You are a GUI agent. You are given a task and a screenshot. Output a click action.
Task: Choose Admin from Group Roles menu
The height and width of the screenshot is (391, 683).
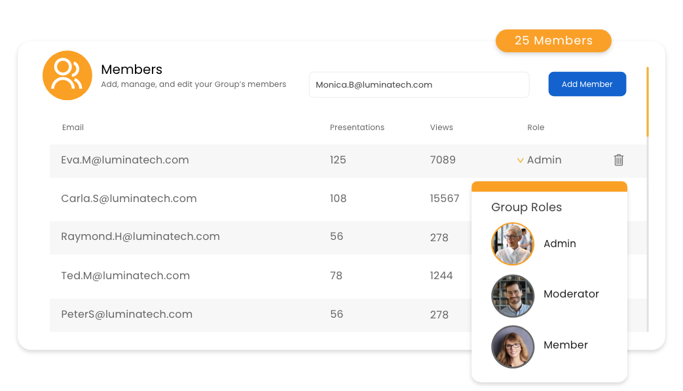tap(560, 244)
